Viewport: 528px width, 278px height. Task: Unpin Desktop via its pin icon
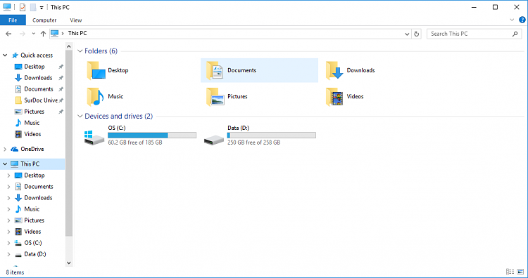pos(61,67)
